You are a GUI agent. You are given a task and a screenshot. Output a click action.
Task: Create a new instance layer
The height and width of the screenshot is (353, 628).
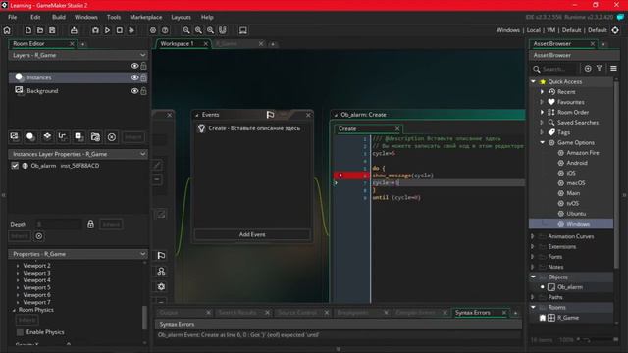click(30, 137)
